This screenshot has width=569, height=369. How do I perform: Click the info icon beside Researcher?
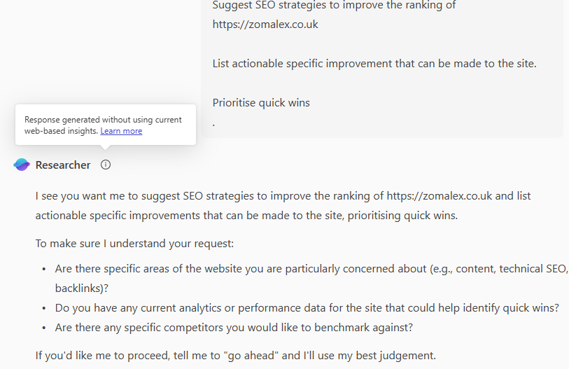point(106,165)
